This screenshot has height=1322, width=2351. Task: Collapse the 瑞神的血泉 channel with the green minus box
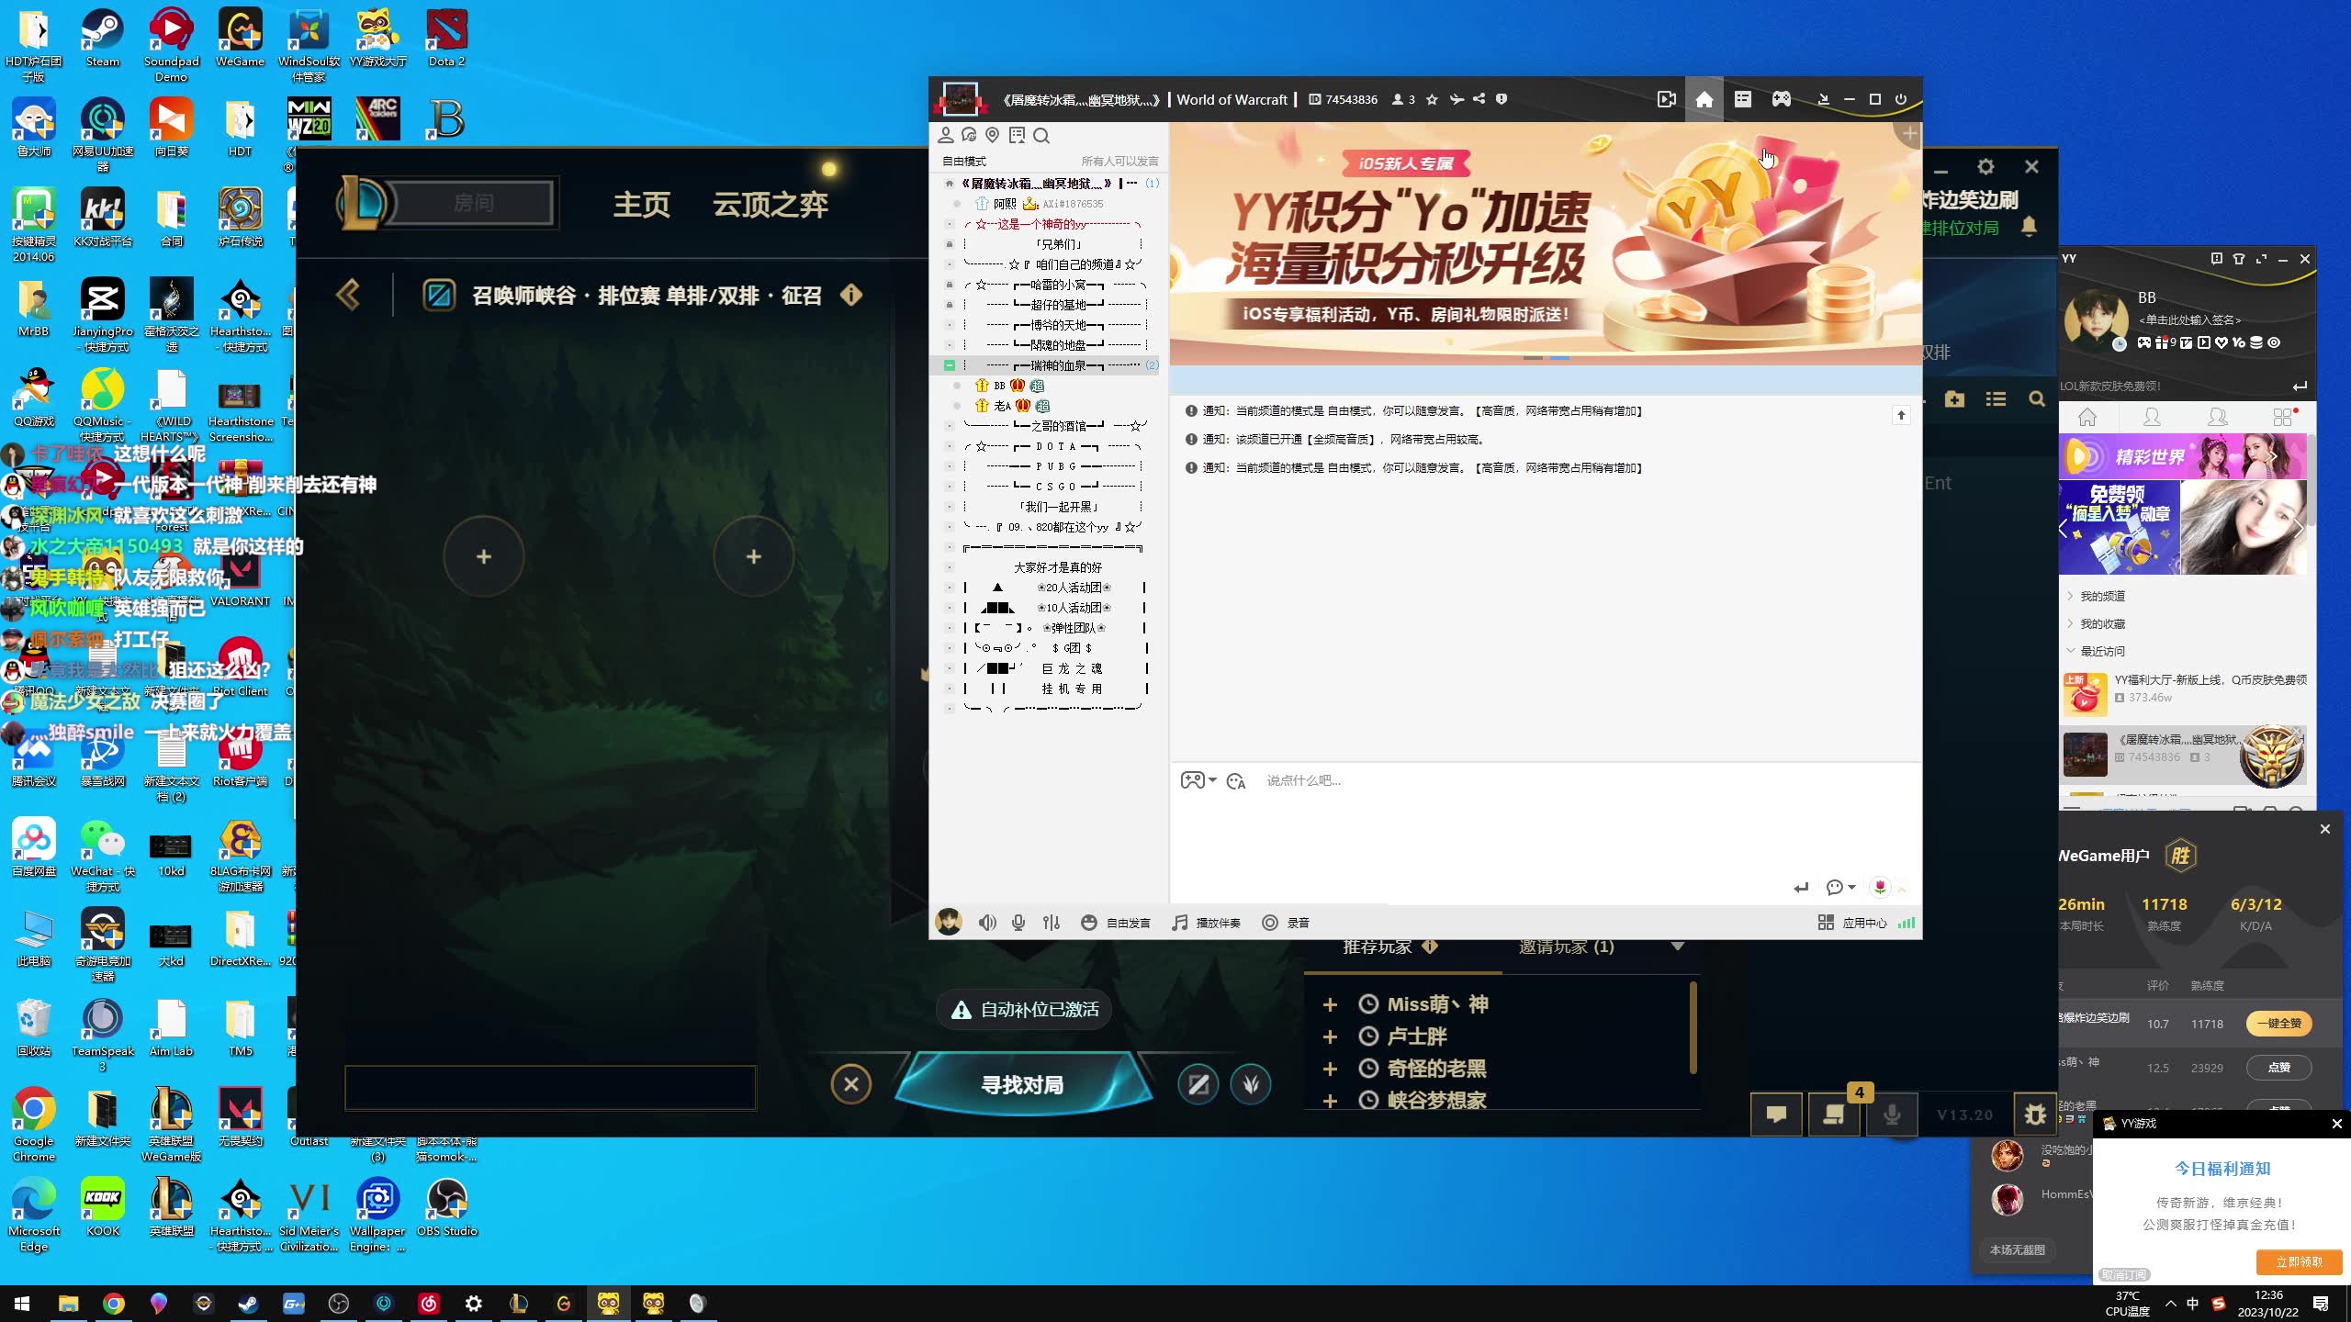(x=950, y=365)
